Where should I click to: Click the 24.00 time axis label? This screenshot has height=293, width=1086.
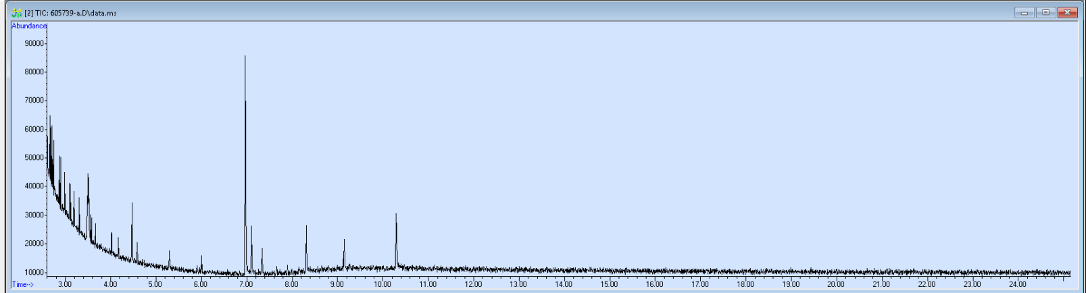pos(1018,284)
